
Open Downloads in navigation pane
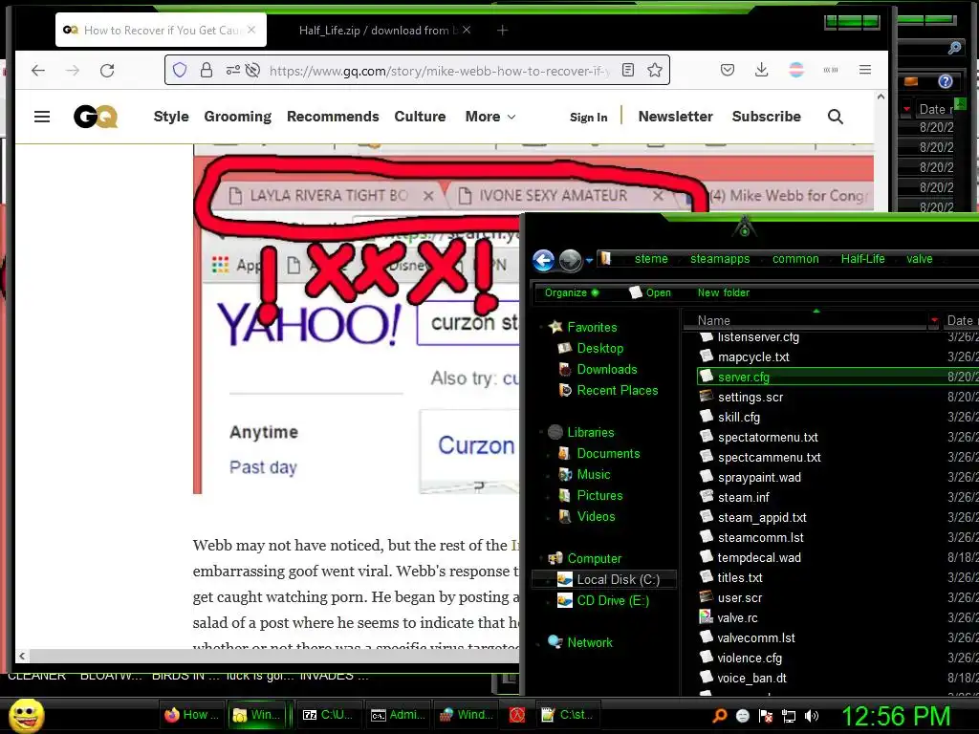[x=606, y=370]
